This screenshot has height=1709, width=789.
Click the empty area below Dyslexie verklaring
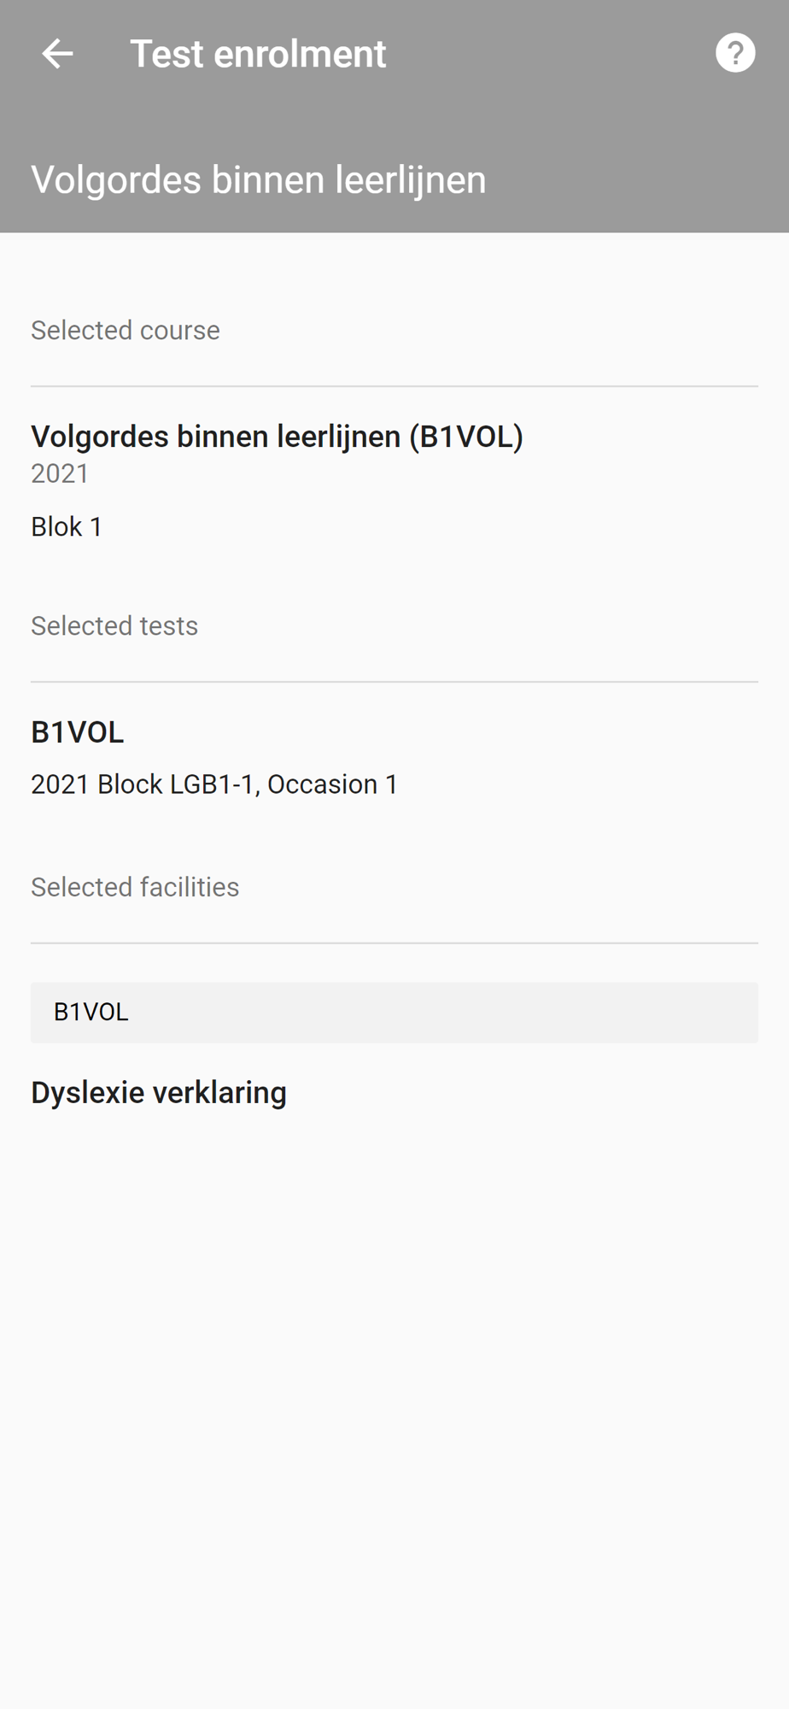coord(394,1410)
